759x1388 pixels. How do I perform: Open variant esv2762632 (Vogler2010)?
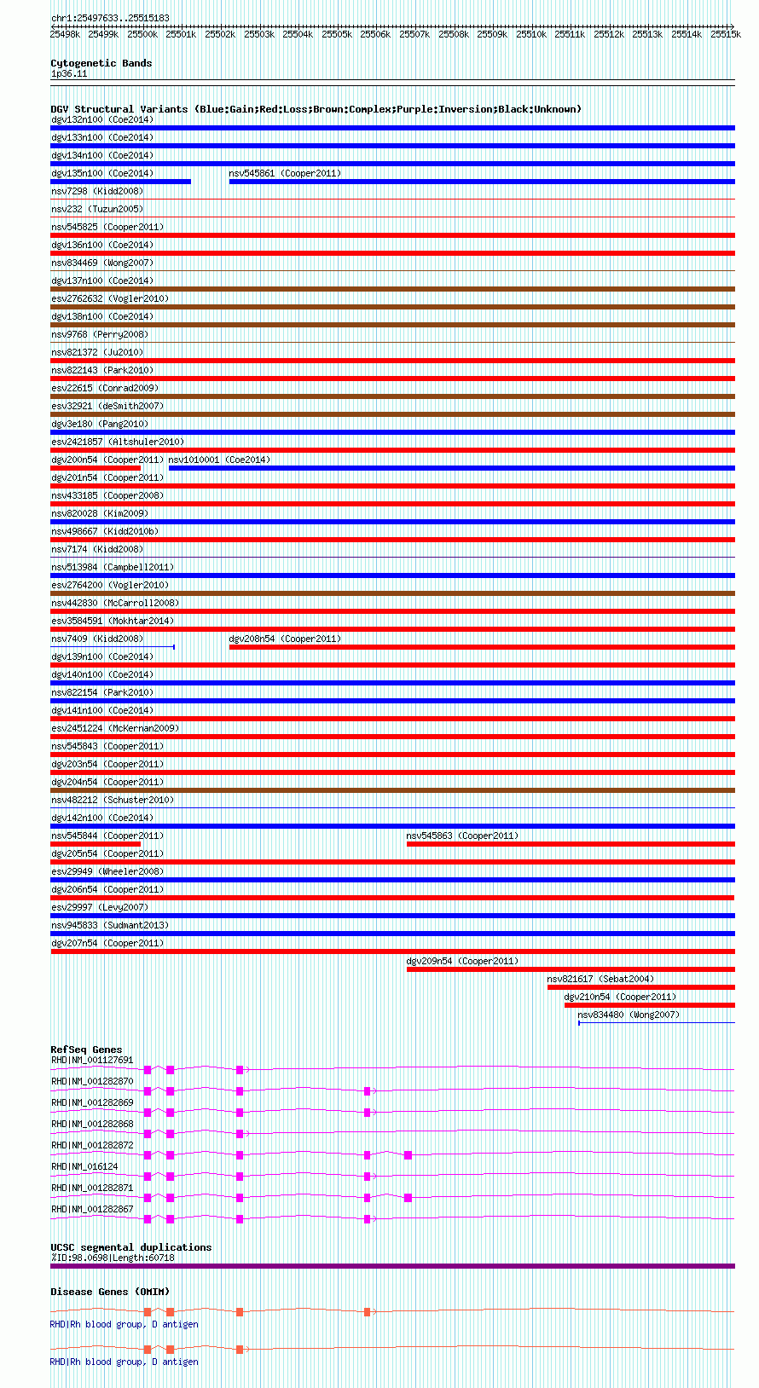[110, 298]
